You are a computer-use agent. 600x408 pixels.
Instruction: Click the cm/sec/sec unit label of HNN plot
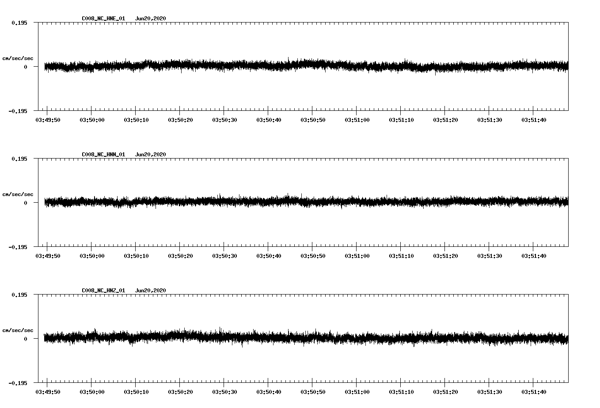click(18, 194)
